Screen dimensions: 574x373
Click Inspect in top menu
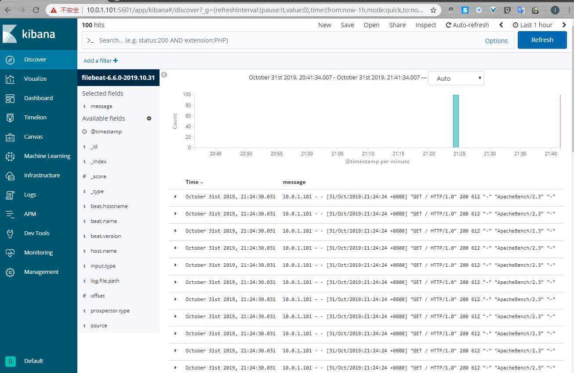426,25
